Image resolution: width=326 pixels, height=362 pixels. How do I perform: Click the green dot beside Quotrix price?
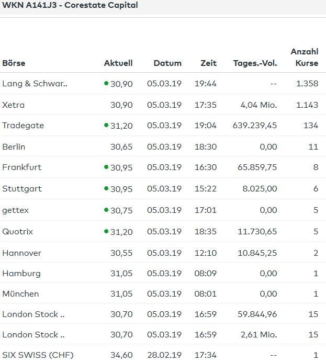click(x=106, y=231)
